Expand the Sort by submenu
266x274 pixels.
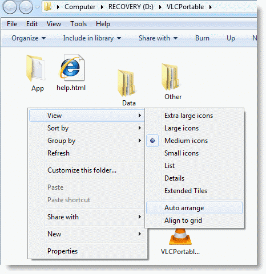pyautogui.click(x=87, y=128)
